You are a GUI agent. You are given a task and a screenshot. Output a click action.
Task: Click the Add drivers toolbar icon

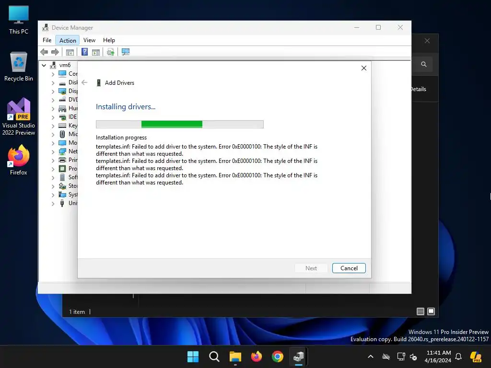pos(110,52)
